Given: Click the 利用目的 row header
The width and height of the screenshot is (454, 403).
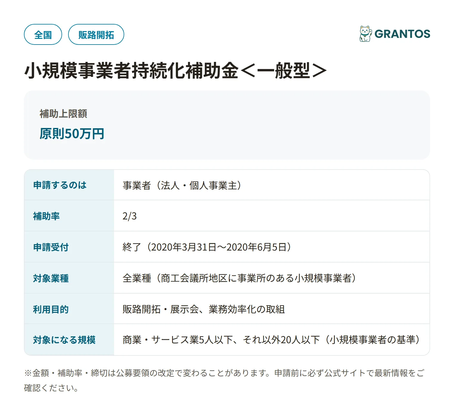Looking at the screenshot, I should [69, 309].
